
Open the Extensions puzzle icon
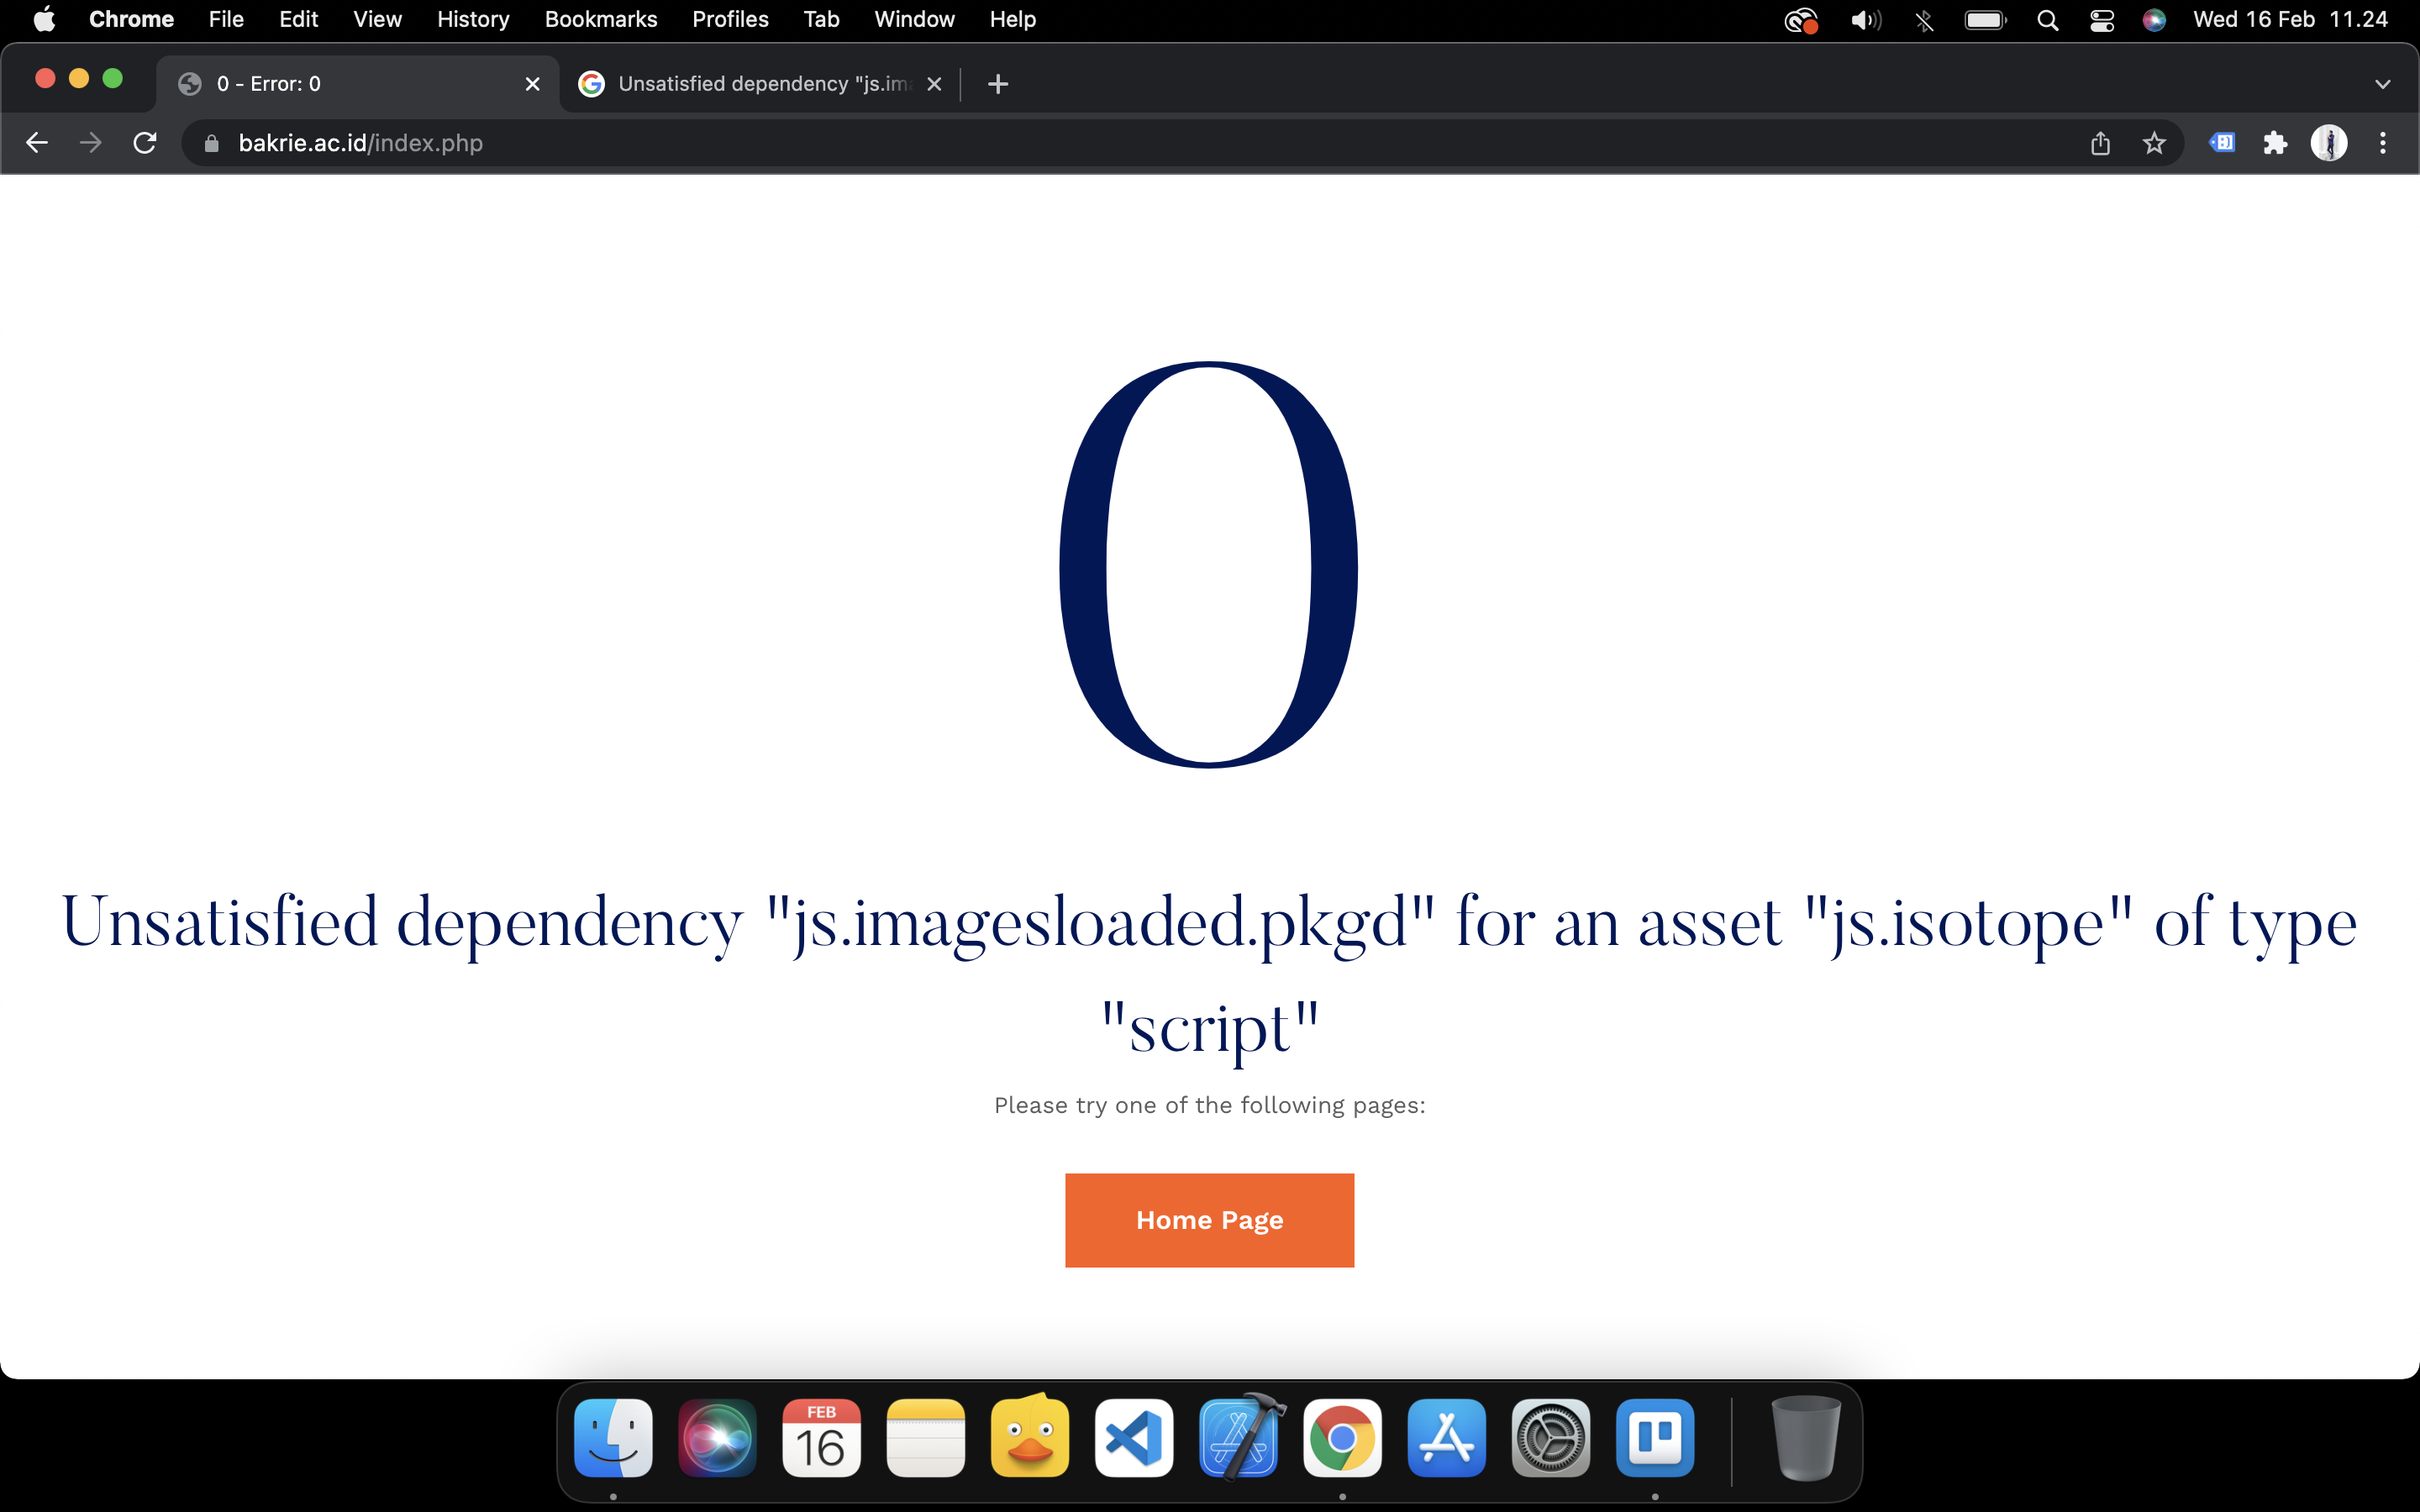pyautogui.click(x=2275, y=143)
